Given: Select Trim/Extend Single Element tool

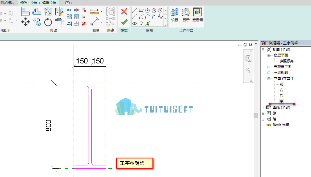Looking at the screenshot, I should pyautogui.click(x=69, y=24).
